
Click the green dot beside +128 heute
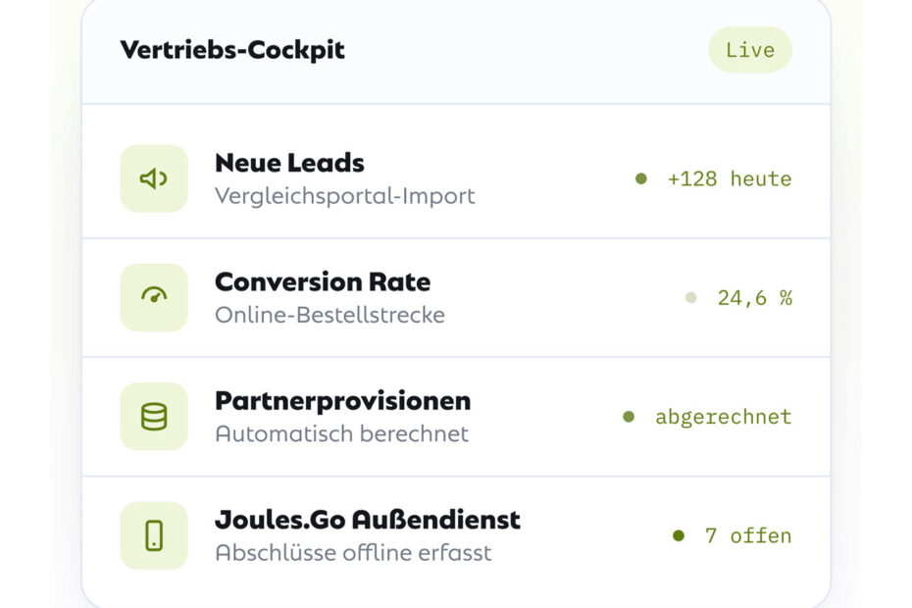coord(641,178)
